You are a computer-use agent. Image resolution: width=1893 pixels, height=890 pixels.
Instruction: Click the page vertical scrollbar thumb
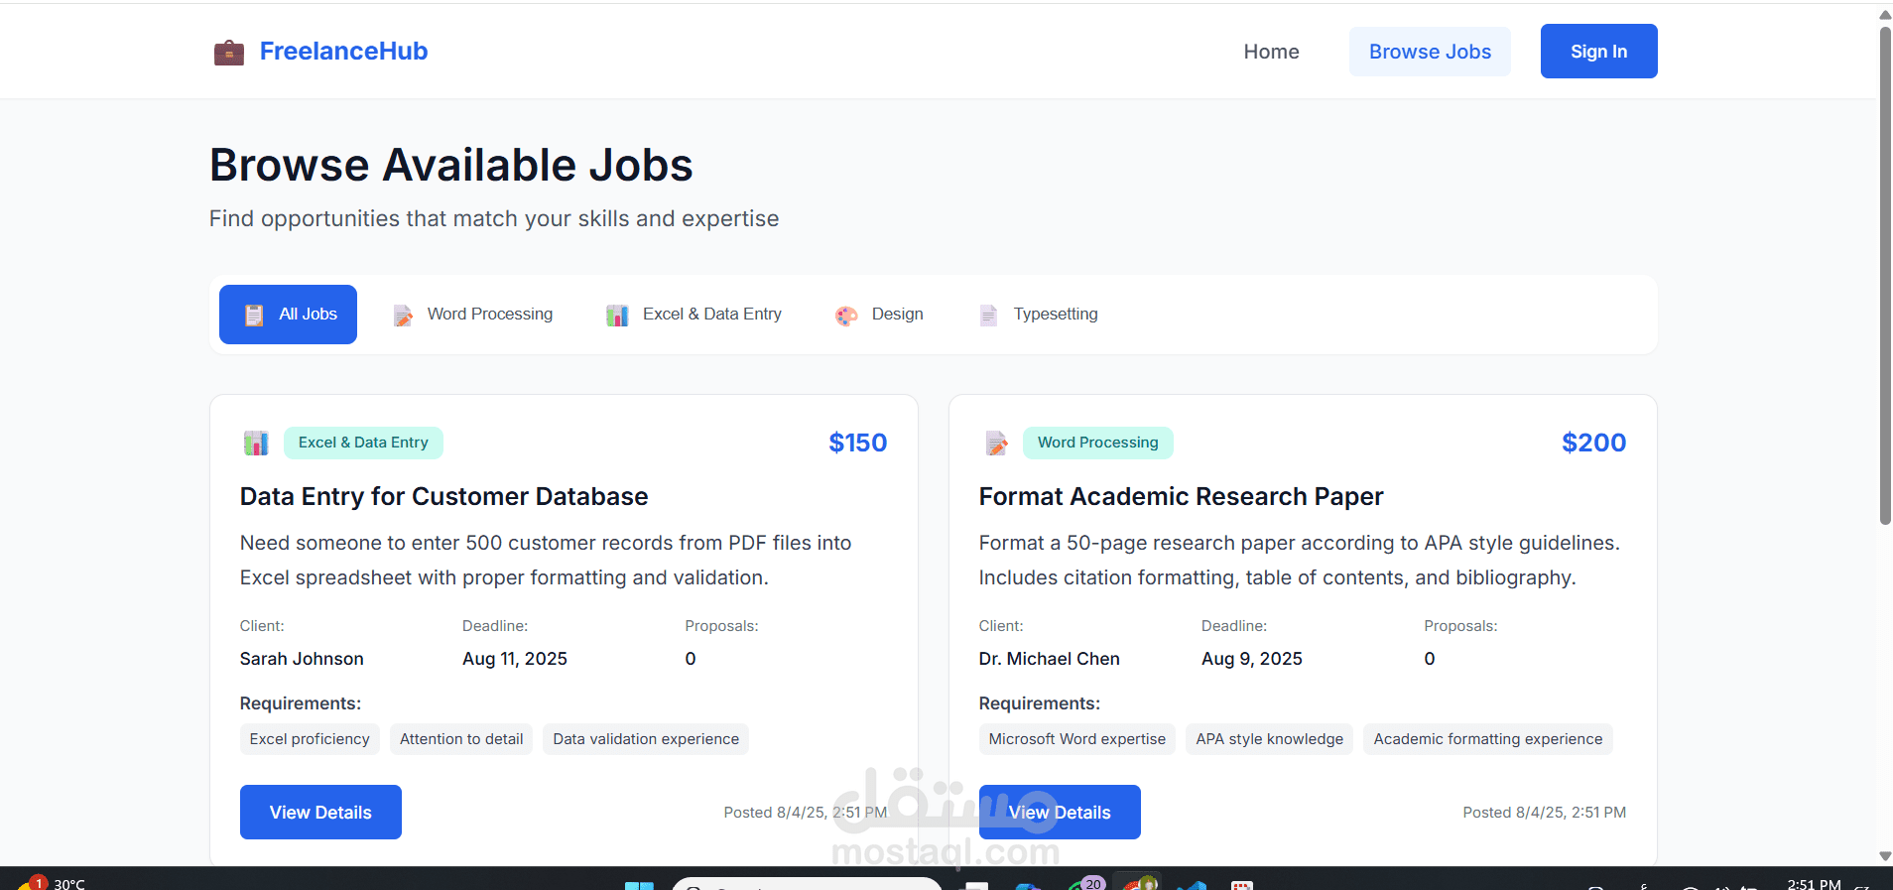click(1885, 275)
